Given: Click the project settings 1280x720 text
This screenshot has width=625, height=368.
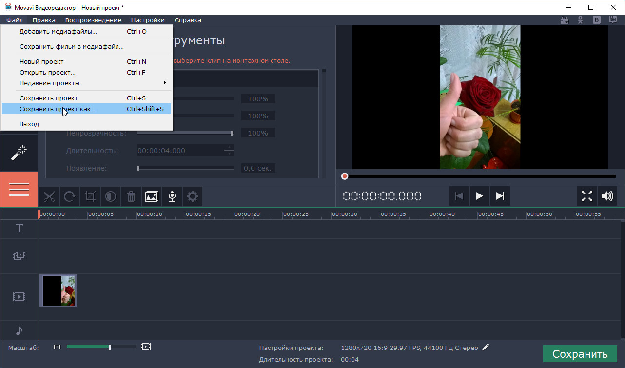Looking at the screenshot, I should pos(410,348).
